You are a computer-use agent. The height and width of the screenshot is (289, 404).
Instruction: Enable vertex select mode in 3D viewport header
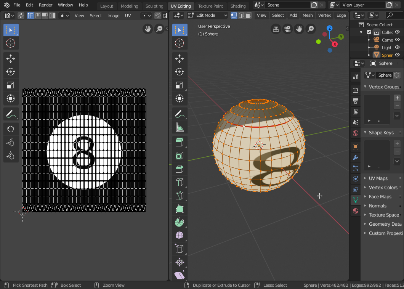234,16
